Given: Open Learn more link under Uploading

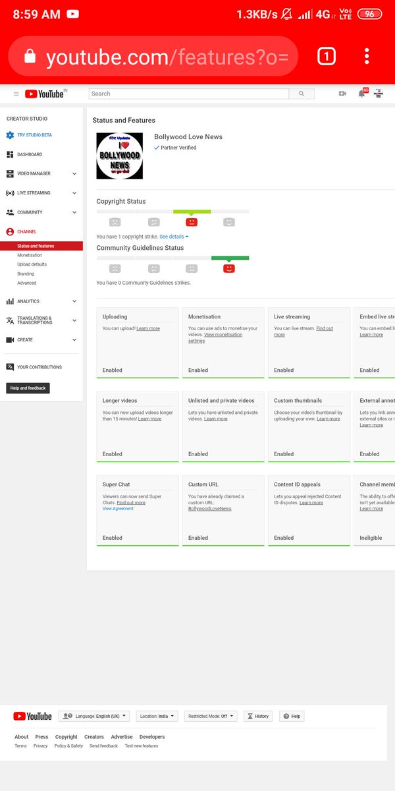Looking at the screenshot, I should [148, 328].
